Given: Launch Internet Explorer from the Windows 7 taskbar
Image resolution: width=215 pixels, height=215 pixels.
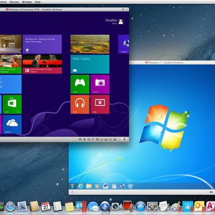Looking at the screenshot, I should [x=80, y=186].
